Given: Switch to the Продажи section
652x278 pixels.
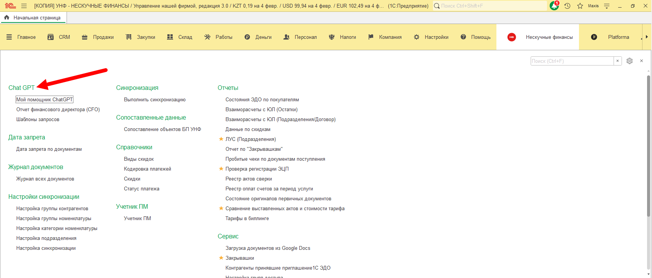Looking at the screenshot, I should coord(98,37).
